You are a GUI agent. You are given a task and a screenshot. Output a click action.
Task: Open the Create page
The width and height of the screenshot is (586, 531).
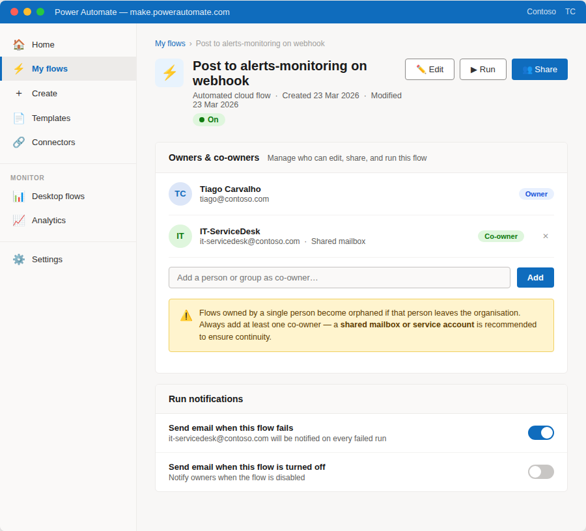(x=69, y=93)
